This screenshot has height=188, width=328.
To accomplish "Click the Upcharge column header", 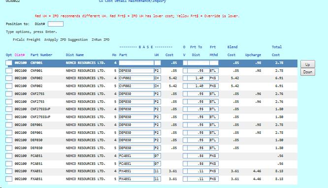I will [253, 55].
